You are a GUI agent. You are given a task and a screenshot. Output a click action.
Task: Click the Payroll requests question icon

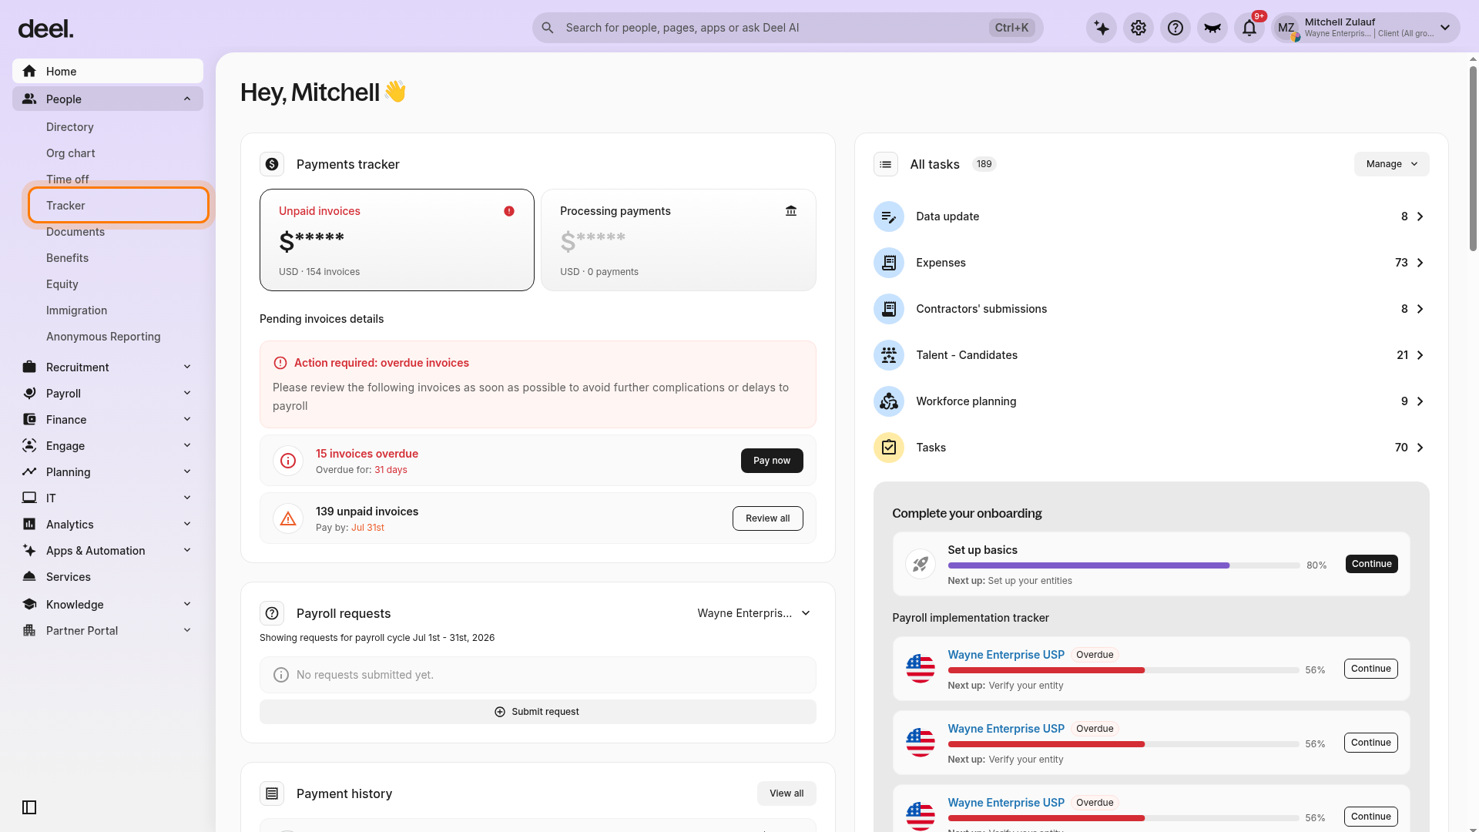pyautogui.click(x=272, y=613)
